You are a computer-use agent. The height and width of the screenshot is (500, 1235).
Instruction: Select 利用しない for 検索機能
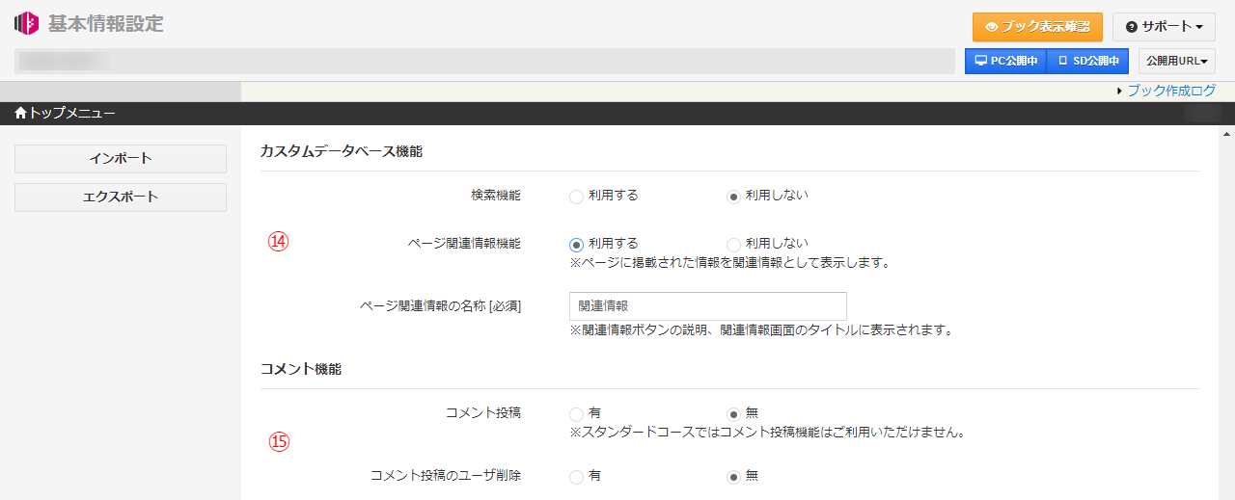(x=733, y=197)
